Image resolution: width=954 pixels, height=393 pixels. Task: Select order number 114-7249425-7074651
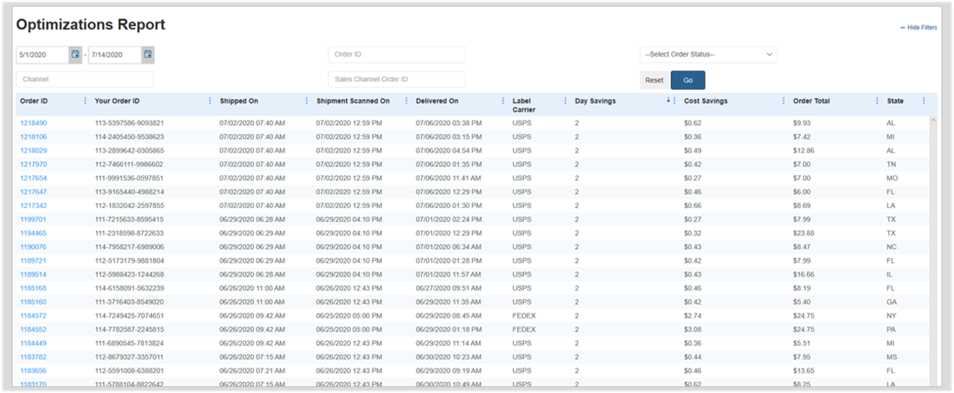tap(129, 315)
